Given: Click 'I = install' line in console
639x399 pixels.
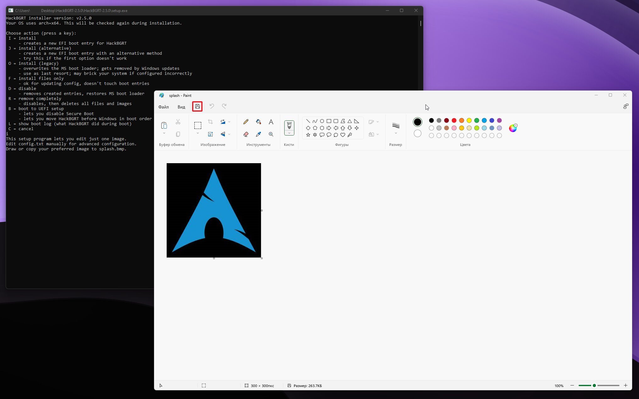Looking at the screenshot, I should 22,38.
